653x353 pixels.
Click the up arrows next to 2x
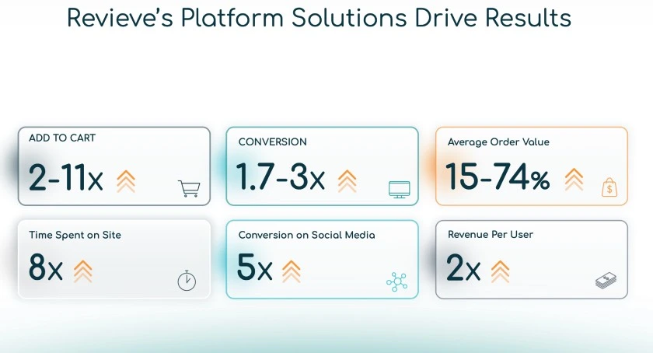click(500, 271)
